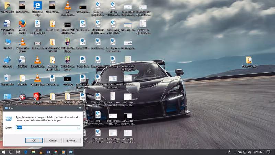This screenshot has width=275, height=155.
Task: Open File Explorer from the taskbar
Action: click(33, 152)
